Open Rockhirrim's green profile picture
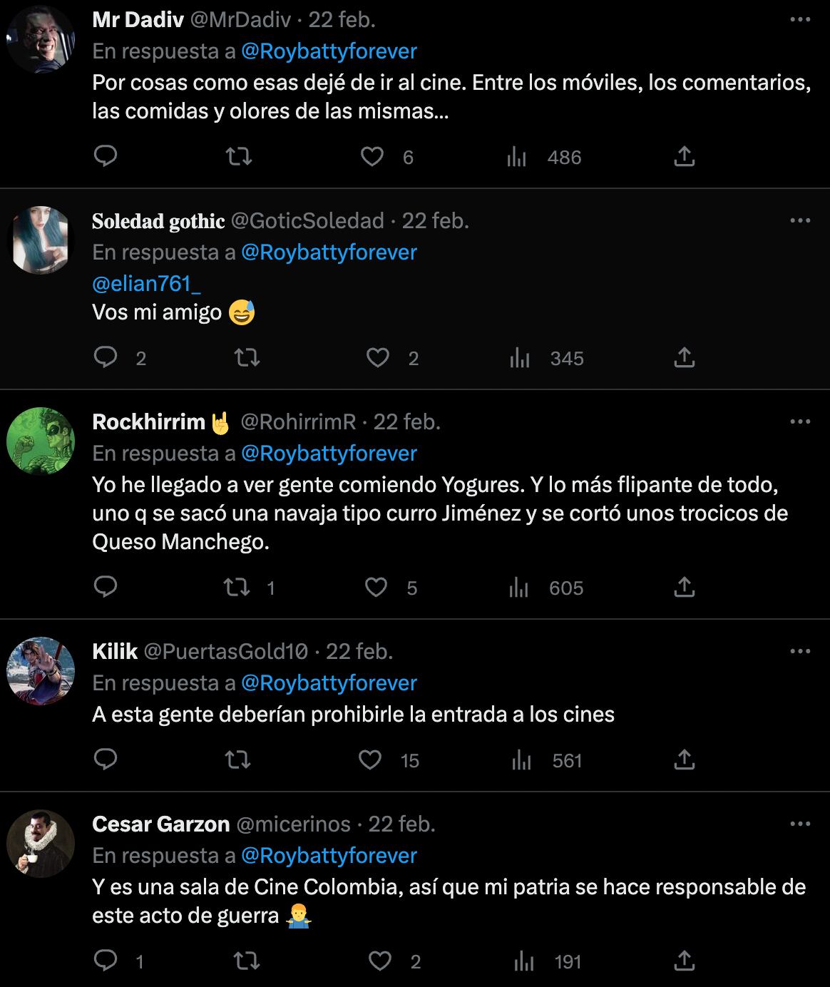Screen dimensions: 830x987 (41, 441)
